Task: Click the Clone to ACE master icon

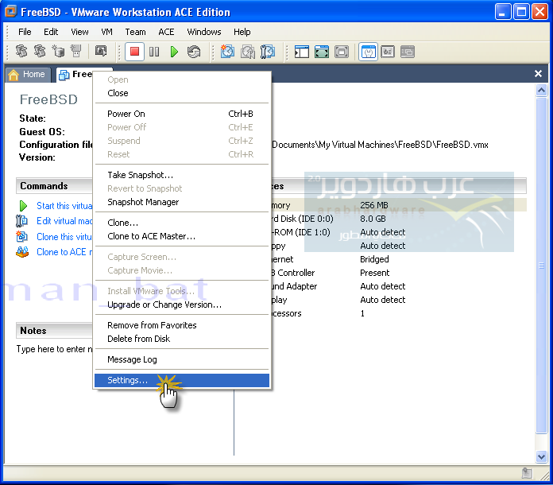Action: (22, 252)
